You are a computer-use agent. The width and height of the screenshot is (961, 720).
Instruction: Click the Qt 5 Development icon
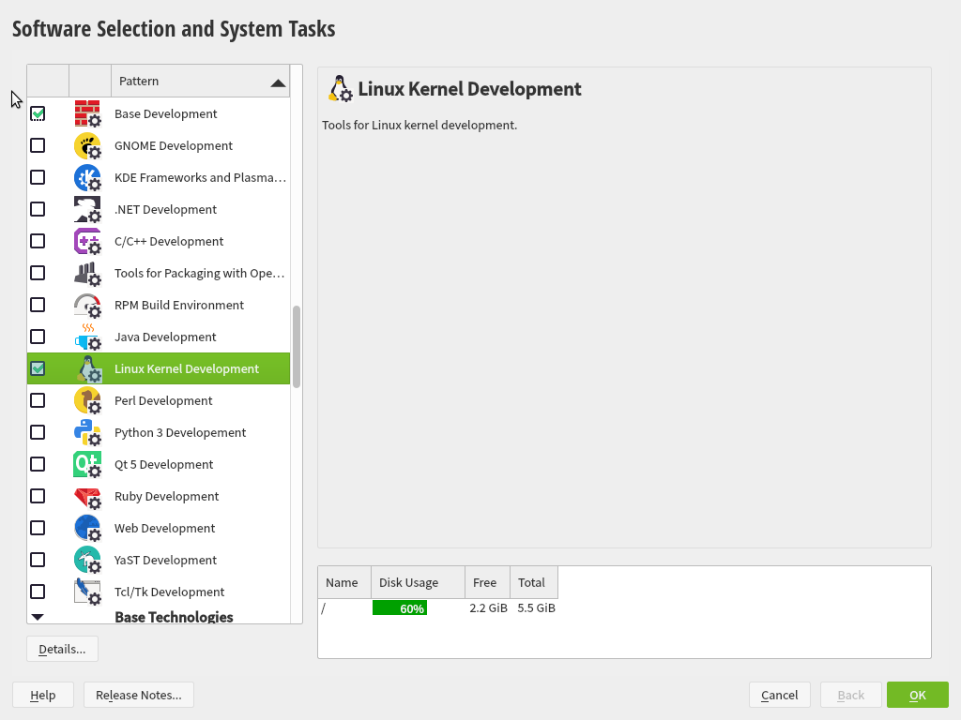tap(87, 464)
